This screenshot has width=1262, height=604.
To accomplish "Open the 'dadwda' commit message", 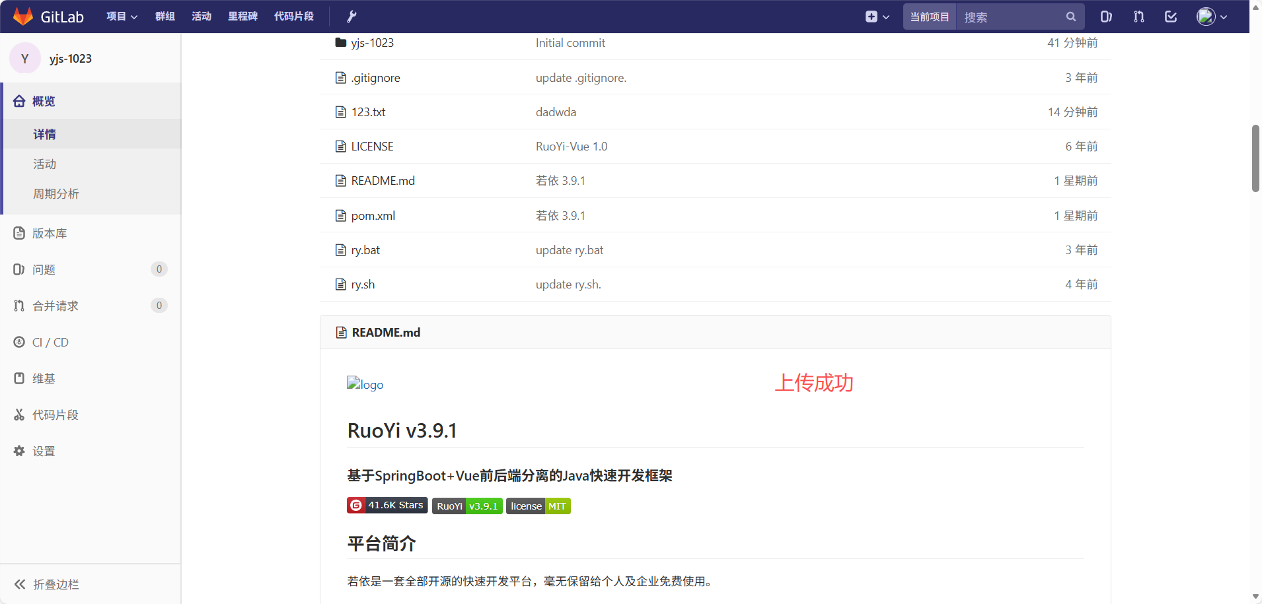I will click(556, 112).
